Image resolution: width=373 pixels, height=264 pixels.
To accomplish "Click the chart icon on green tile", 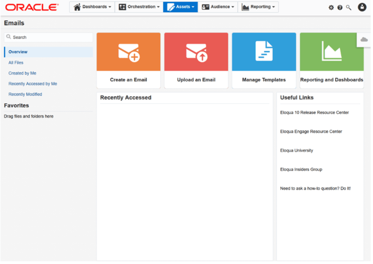I will click(x=332, y=51).
